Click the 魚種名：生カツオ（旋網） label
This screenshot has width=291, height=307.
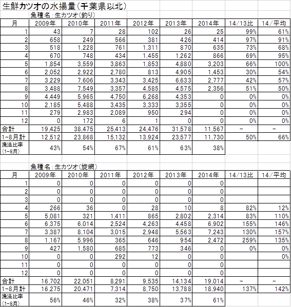(x=64, y=167)
